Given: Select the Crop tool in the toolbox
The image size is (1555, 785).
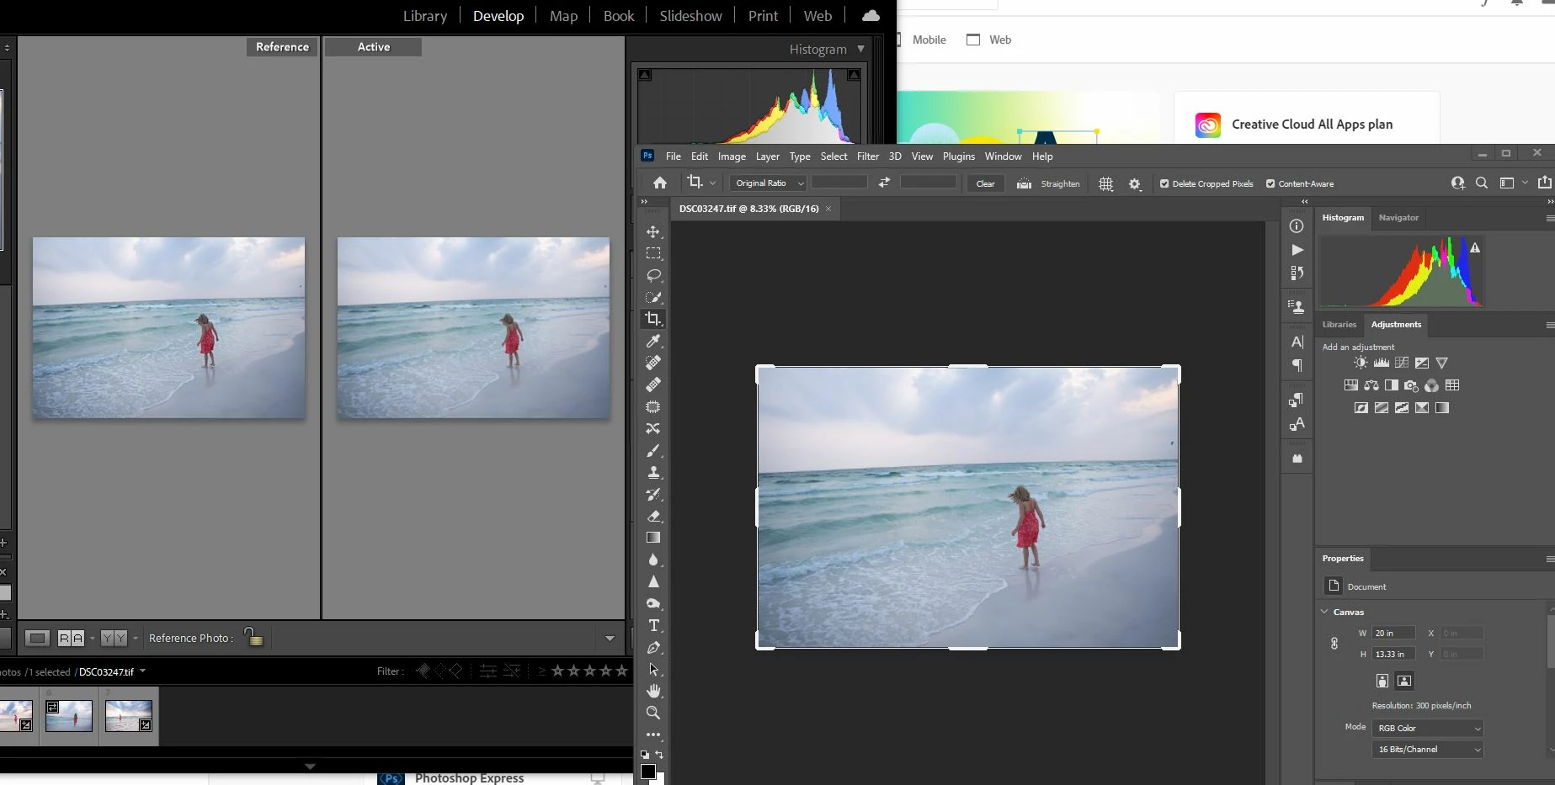Looking at the screenshot, I should coord(653,319).
